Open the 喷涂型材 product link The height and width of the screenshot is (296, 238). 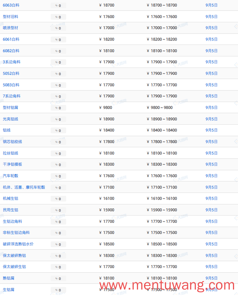[x=10, y=28]
